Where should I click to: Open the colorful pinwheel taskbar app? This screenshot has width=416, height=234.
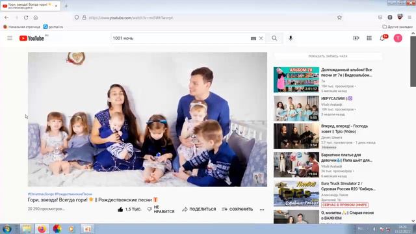point(57,229)
